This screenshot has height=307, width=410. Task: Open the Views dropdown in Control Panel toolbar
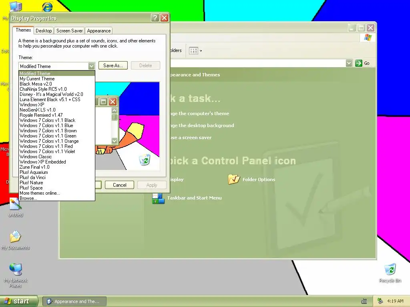pyautogui.click(x=195, y=51)
